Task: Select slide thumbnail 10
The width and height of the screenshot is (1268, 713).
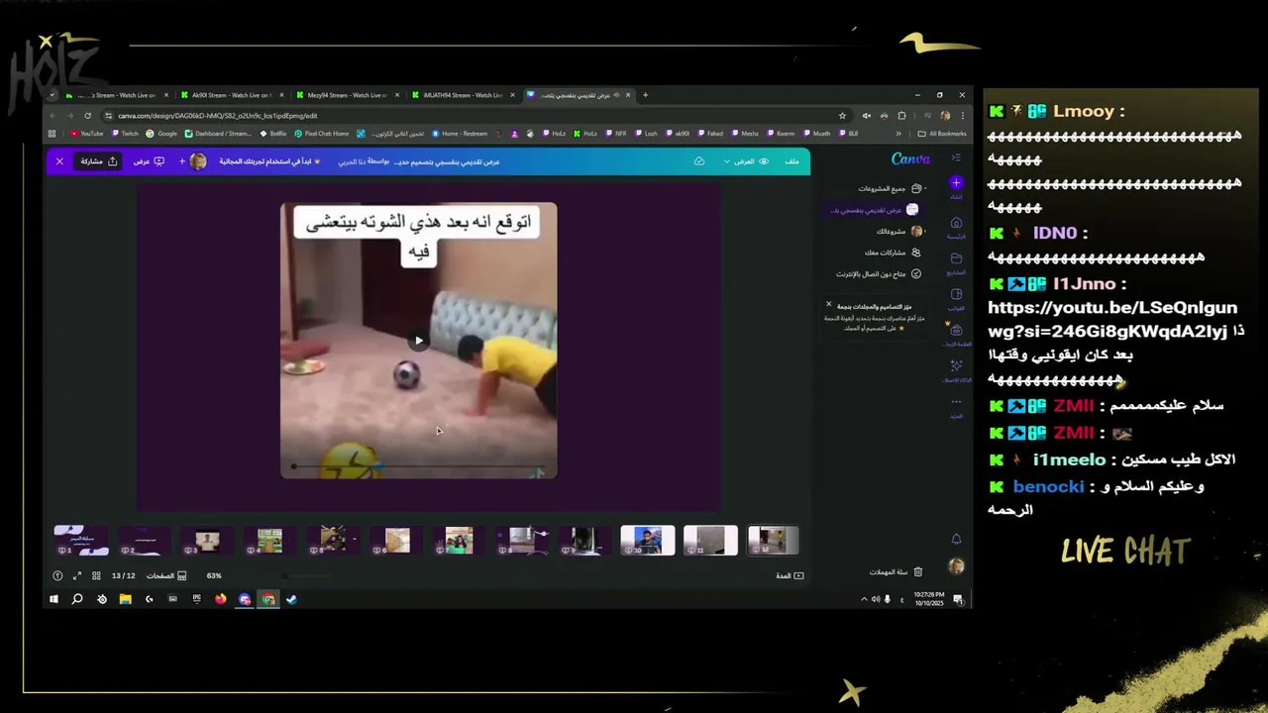Action: (648, 540)
